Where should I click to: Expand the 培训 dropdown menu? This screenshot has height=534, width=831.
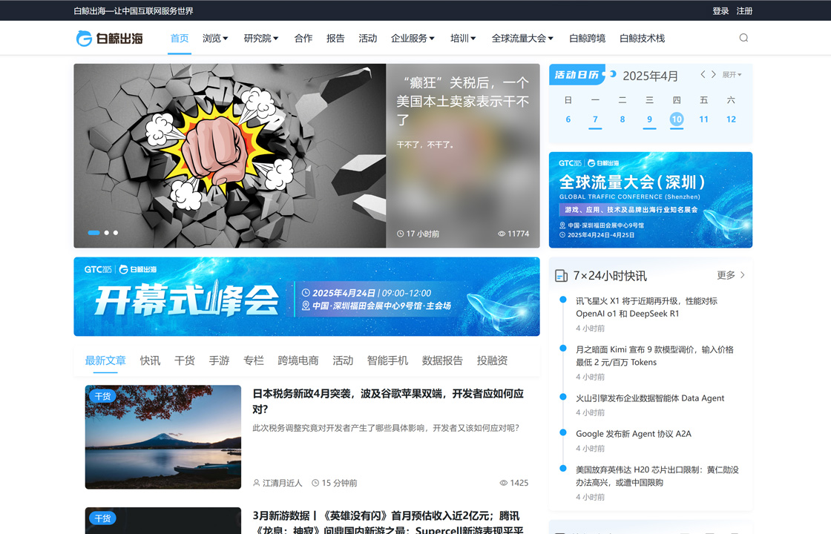coord(463,38)
